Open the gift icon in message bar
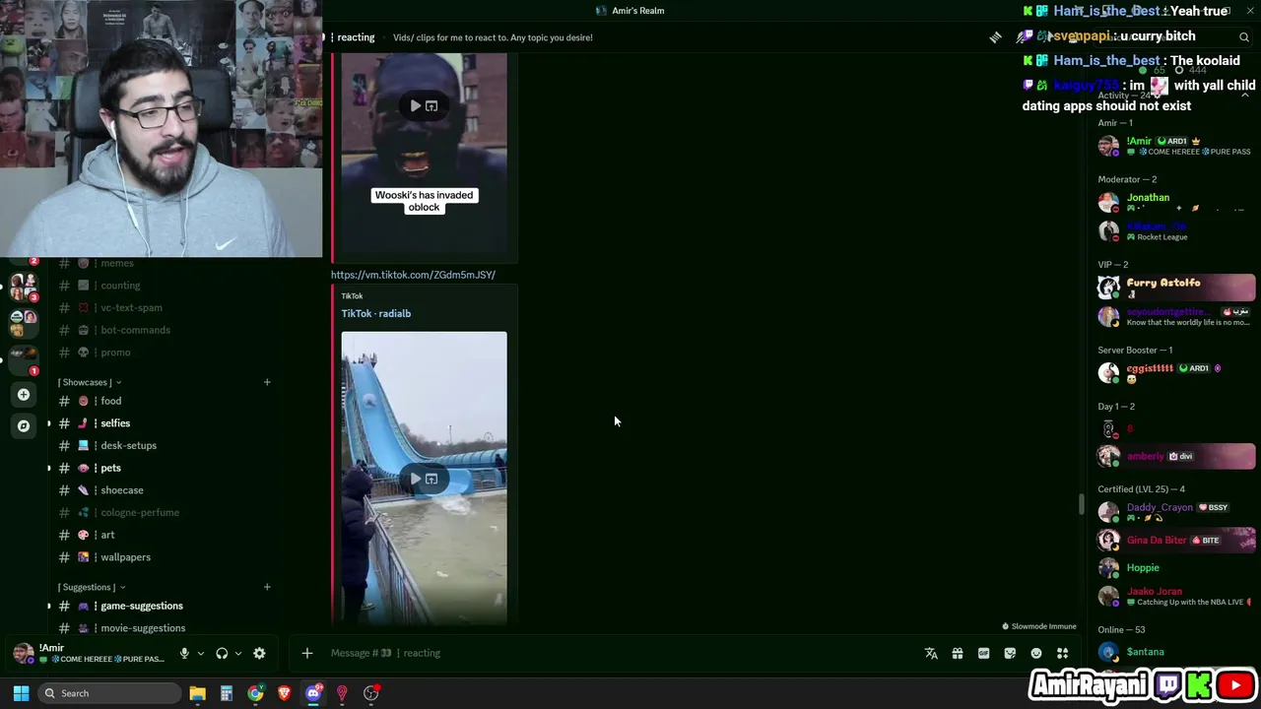 [958, 653]
